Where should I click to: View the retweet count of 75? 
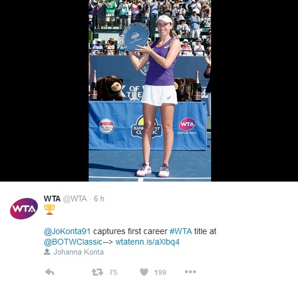coord(113,272)
